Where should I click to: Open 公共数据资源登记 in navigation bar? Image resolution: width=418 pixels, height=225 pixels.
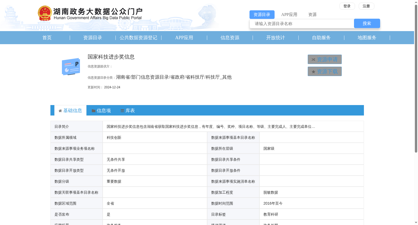tap(138, 38)
